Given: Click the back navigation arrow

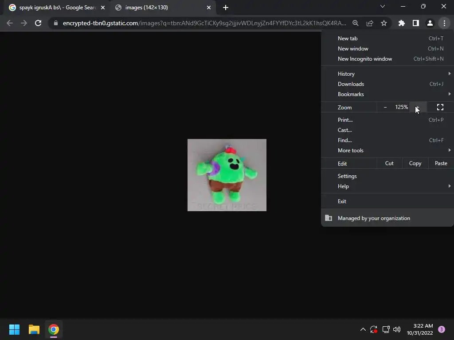Looking at the screenshot, I should (x=10, y=23).
